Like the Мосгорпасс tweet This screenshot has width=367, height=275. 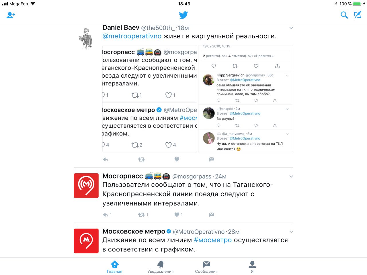coord(177,215)
